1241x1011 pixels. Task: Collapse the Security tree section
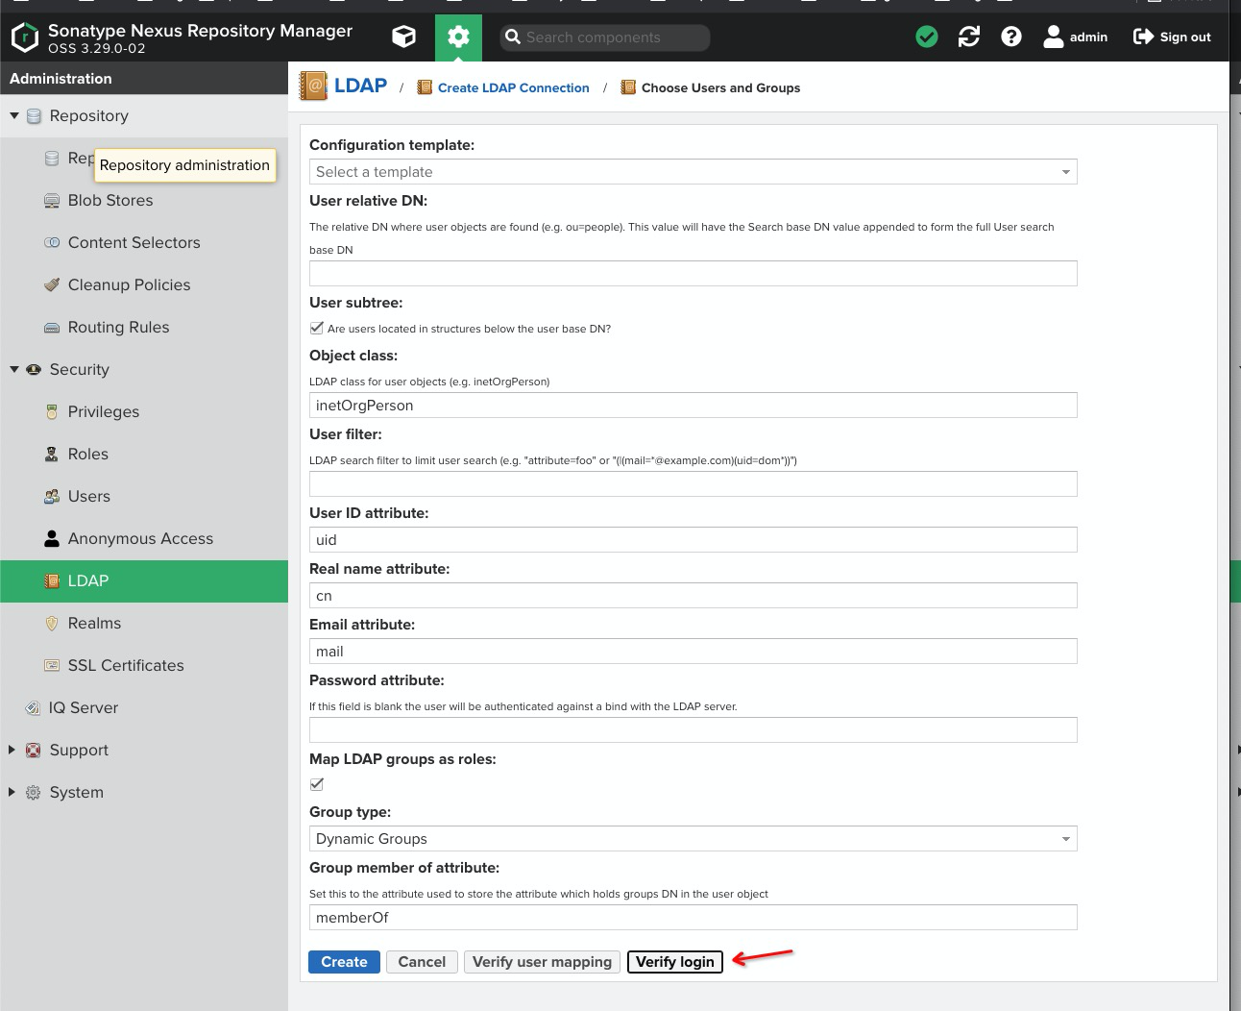click(13, 369)
